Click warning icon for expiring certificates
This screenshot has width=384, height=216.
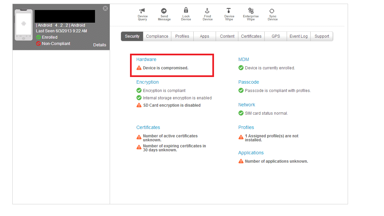click(x=139, y=147)
